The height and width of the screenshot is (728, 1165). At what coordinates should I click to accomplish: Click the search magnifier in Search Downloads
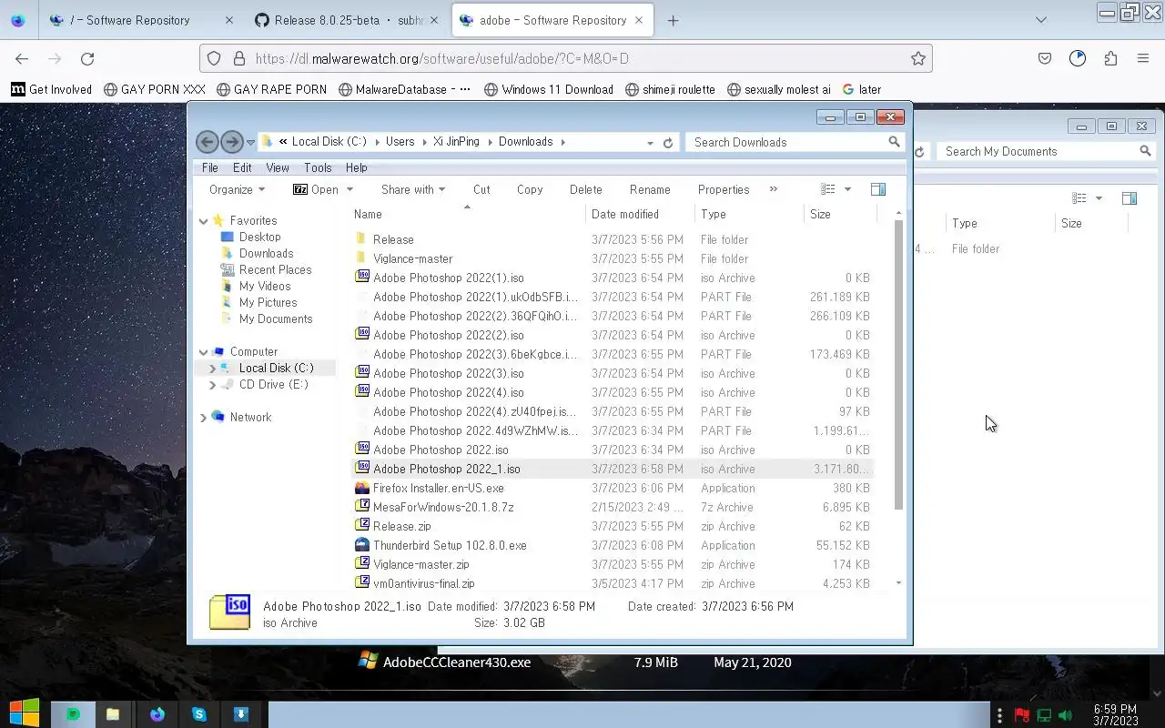coord(894,142)
